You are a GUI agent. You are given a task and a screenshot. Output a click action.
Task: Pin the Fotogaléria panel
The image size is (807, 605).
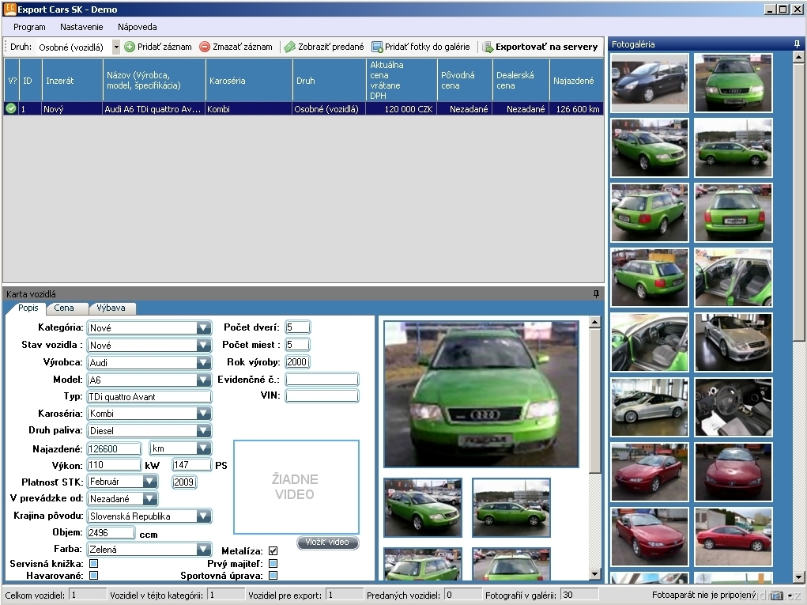point(798,44)
